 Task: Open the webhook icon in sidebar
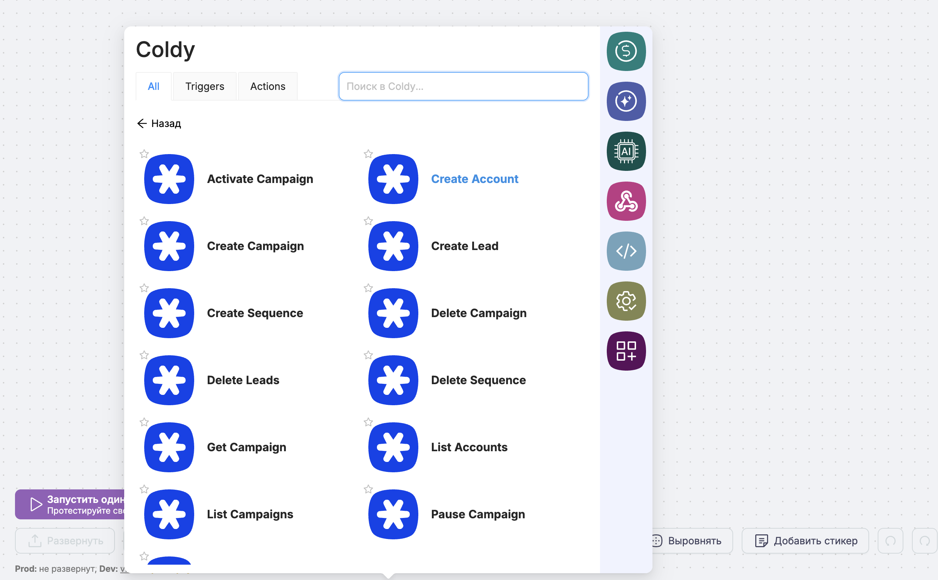tap(626, 201)
